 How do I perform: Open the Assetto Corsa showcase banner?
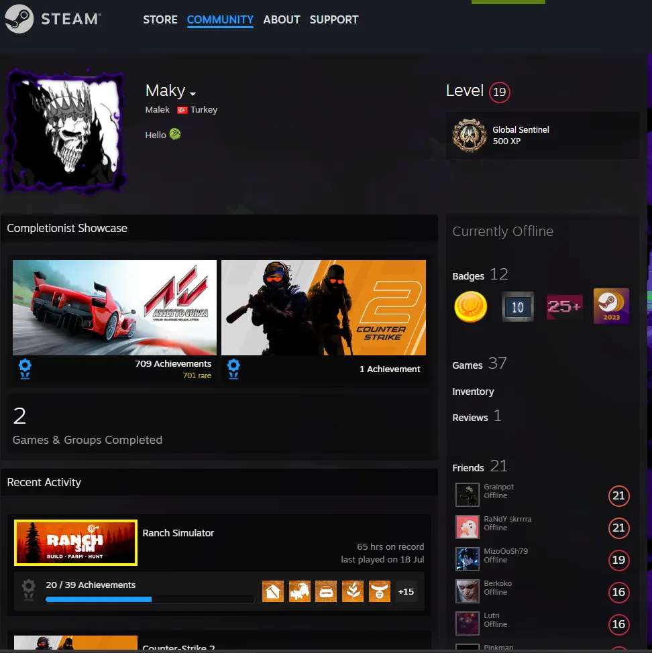(x=115, y=308)
